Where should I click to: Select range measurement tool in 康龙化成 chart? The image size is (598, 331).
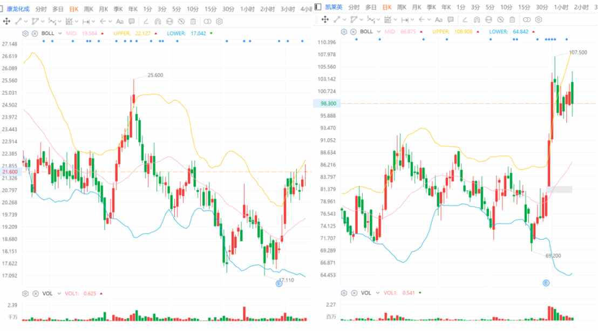point(86,22)
